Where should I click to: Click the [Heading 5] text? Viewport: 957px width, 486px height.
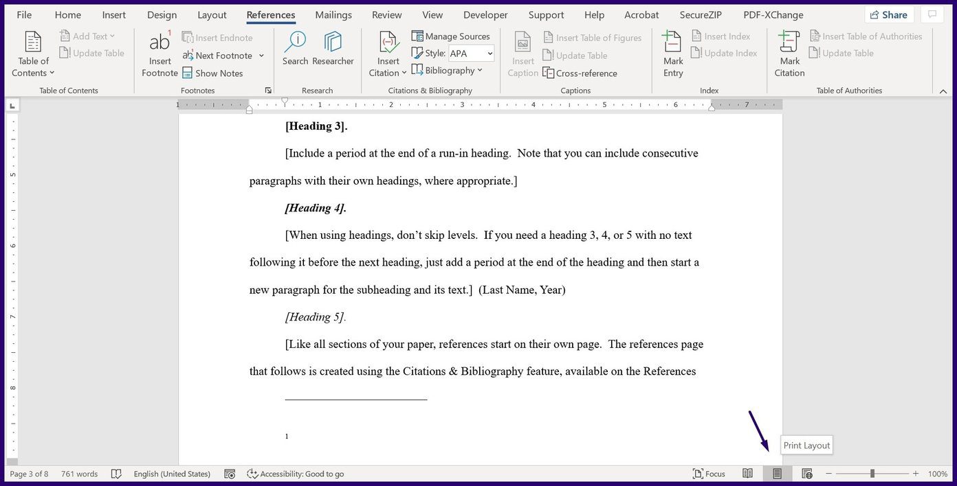(x=316, y=317)
